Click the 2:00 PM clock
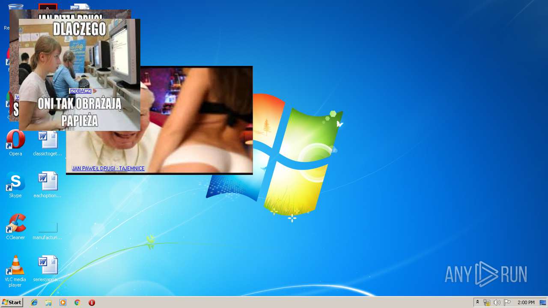Viewport: 548px width, 308px height. tap(526, 302)
